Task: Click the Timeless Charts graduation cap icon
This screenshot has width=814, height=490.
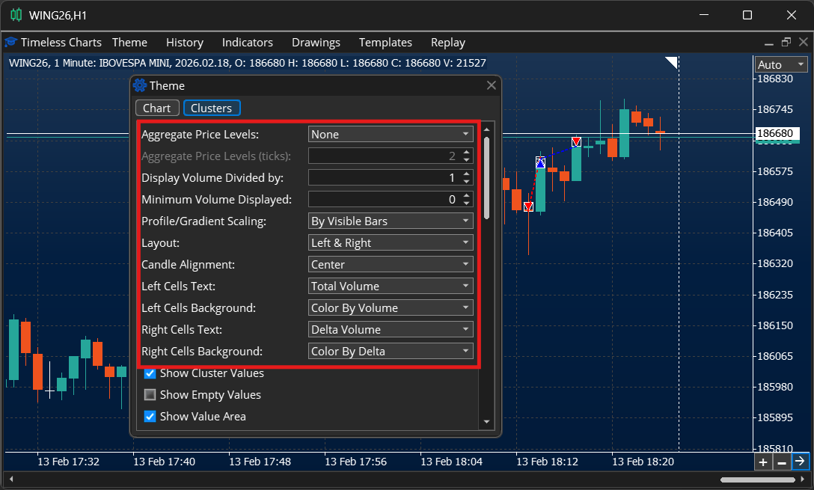Action: [11, 42]
